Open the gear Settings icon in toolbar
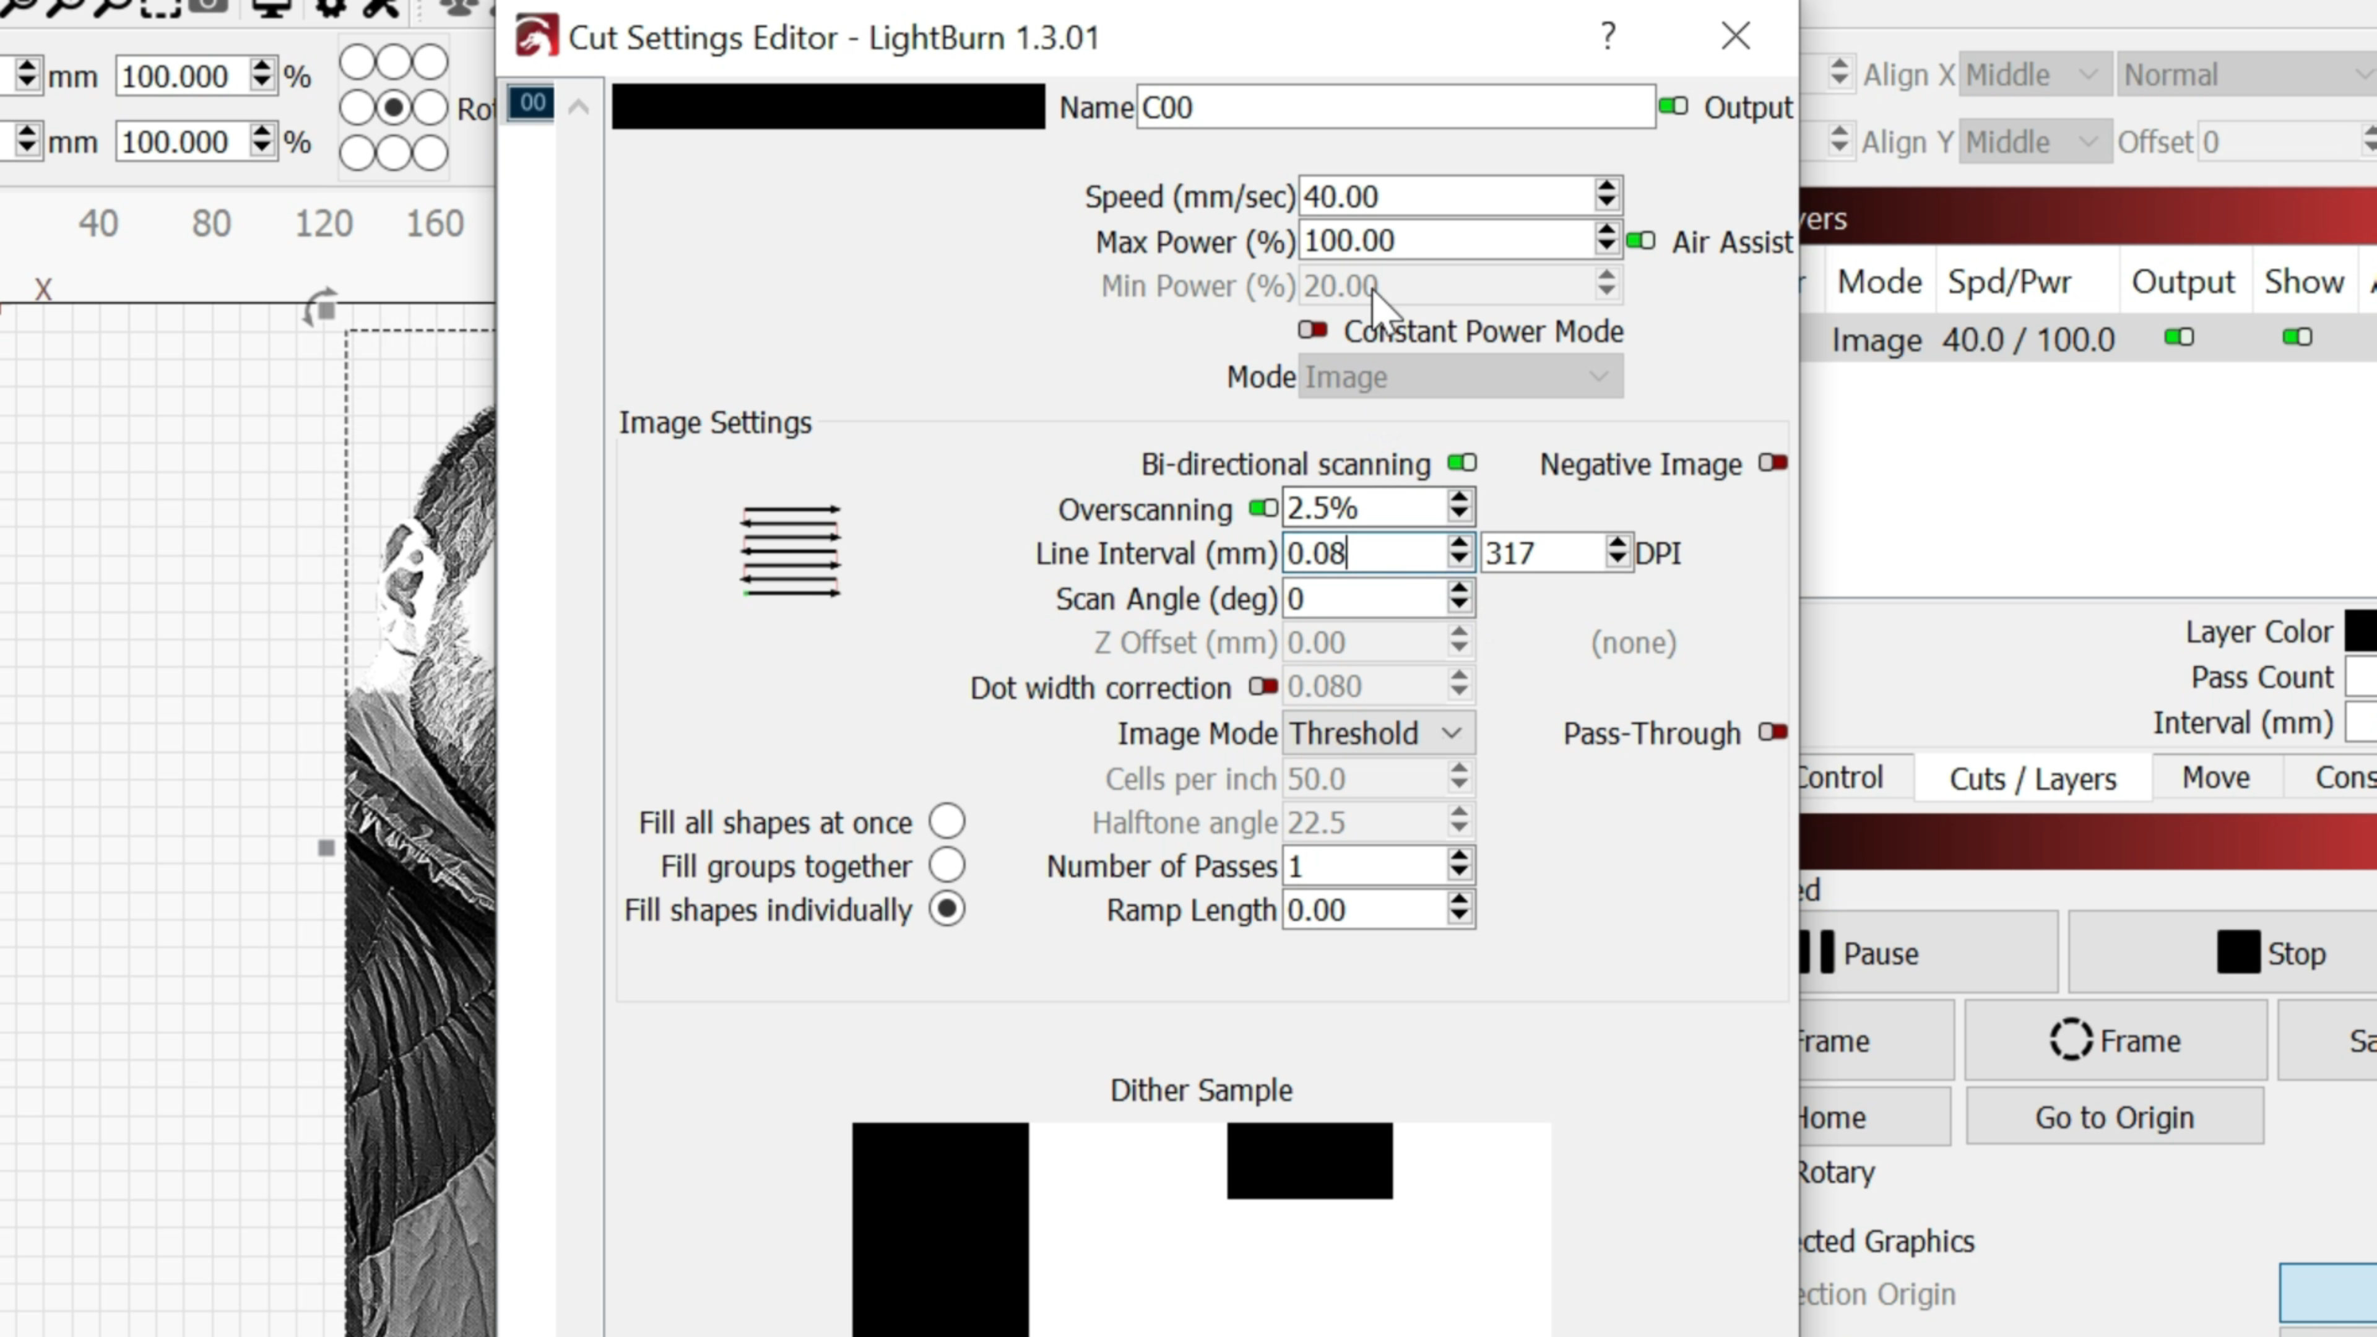This screenshot has height=1337, width=2377. click(329, 7)
